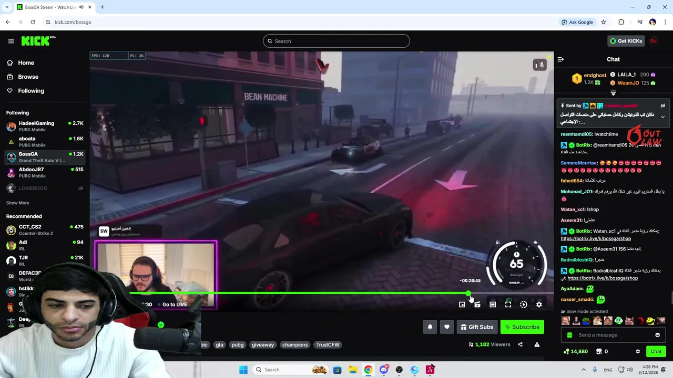Click the clip creation icon
The image size is (673, 378).
(x=477, y=304)
